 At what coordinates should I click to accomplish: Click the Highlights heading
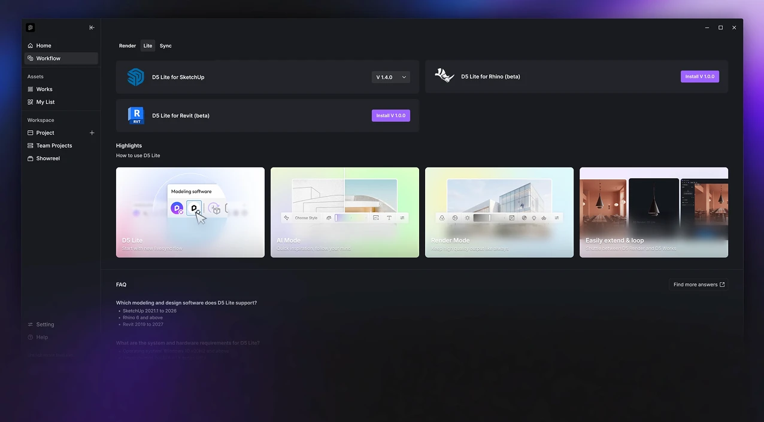pos(129,146)
